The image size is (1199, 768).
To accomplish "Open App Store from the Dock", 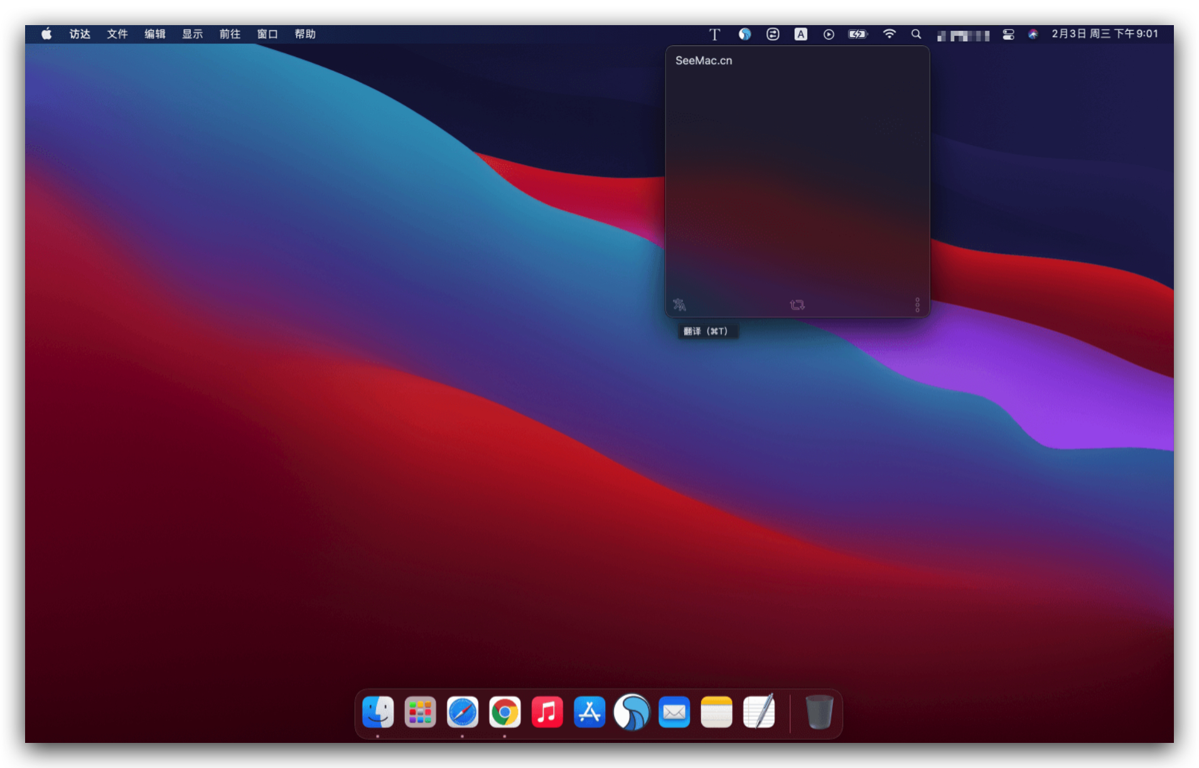I will point(589,713).
